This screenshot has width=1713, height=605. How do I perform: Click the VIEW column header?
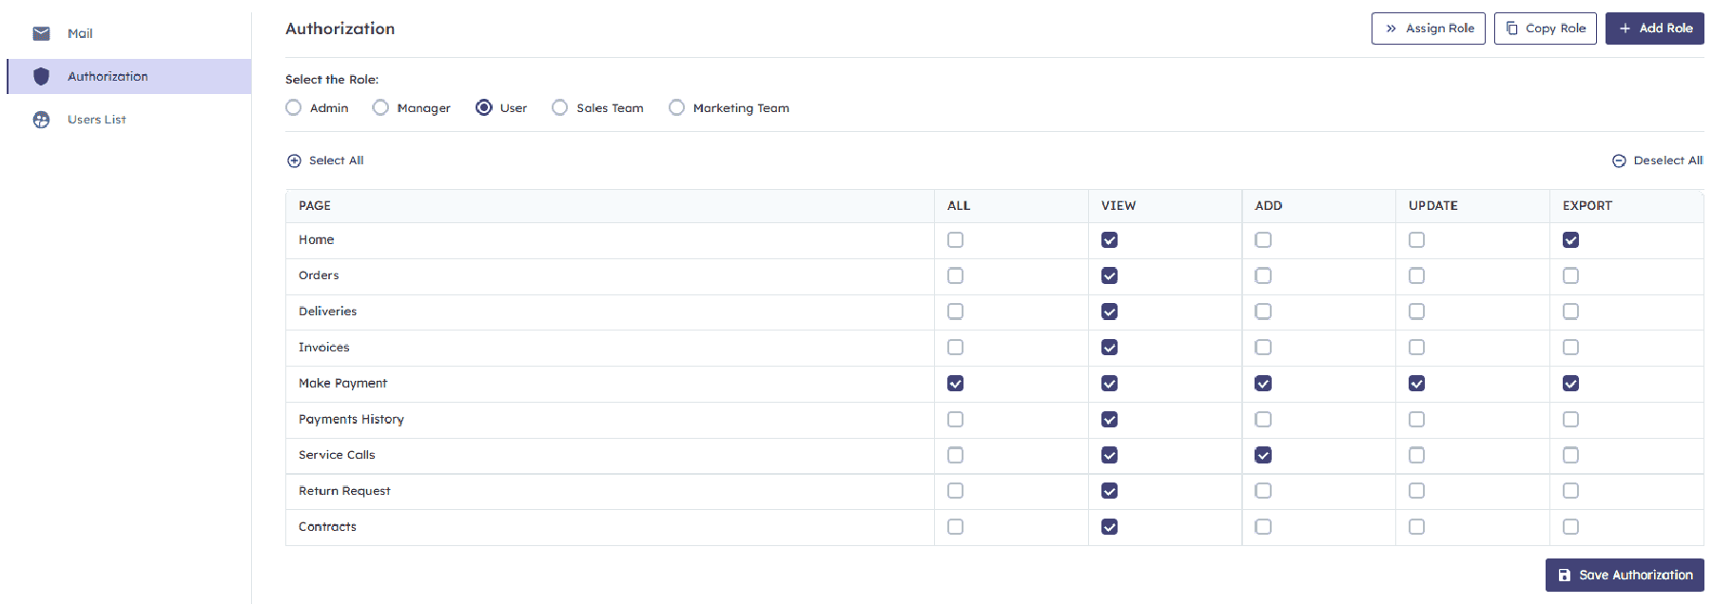1119,205
